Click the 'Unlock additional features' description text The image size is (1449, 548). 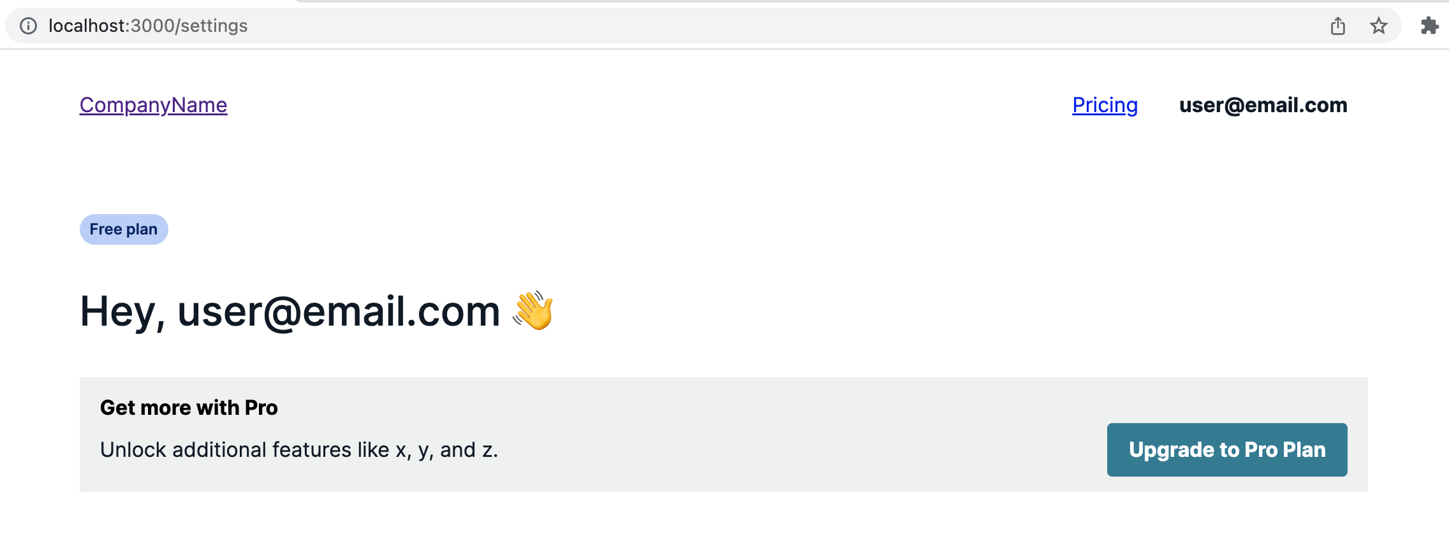point(298,450)
